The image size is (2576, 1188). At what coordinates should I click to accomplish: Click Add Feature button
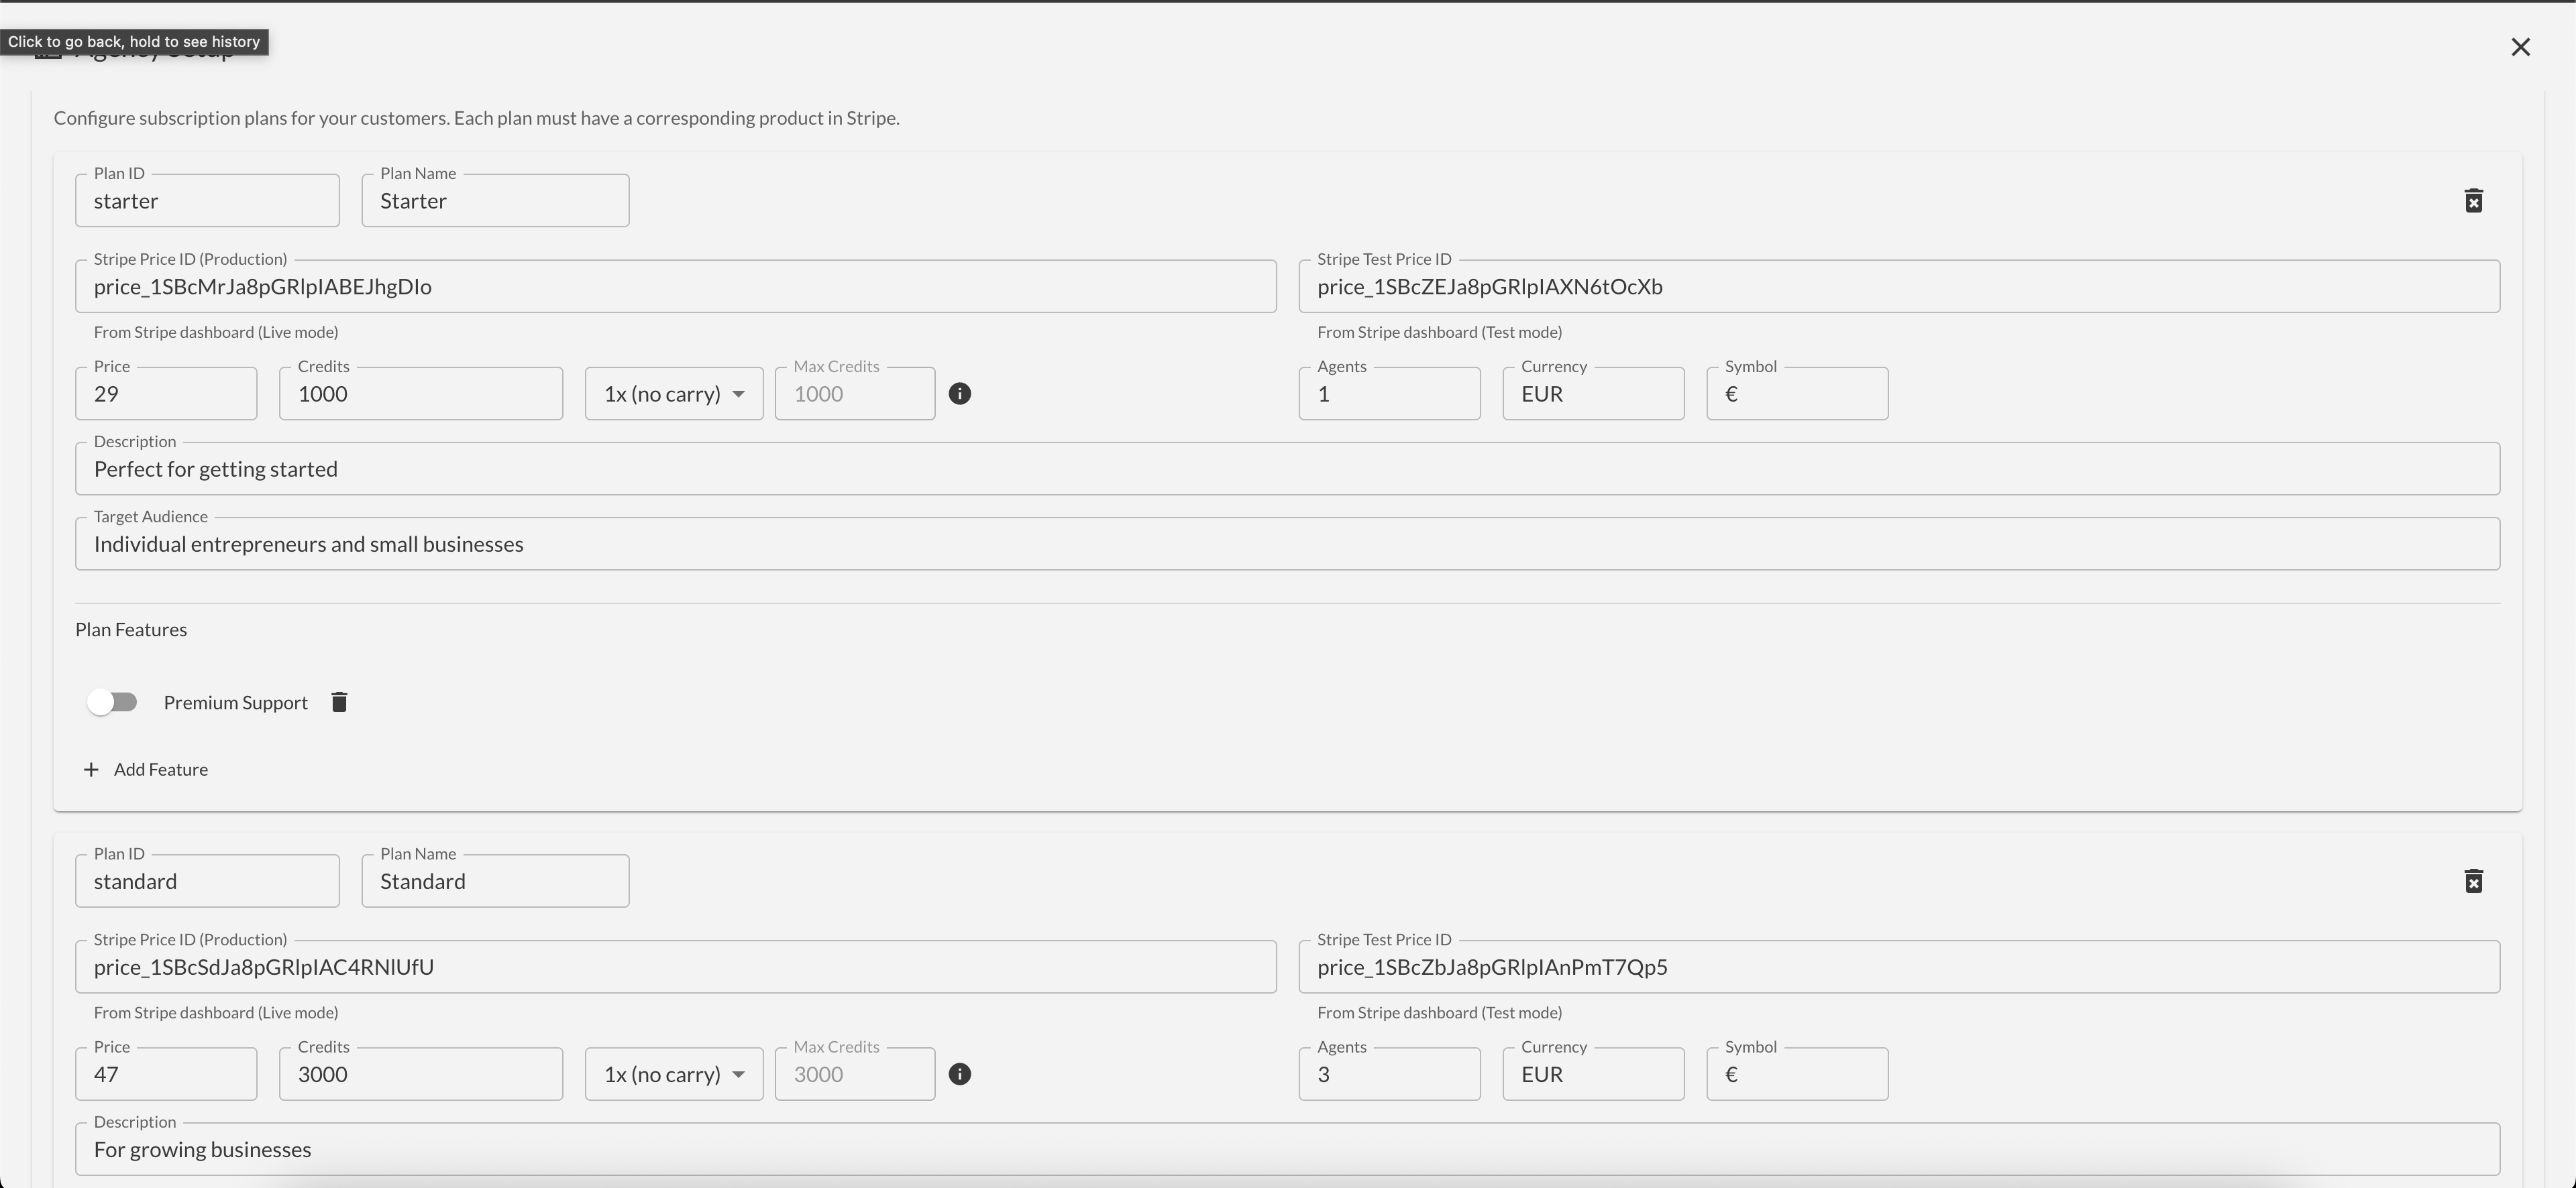tap(160, 770)
